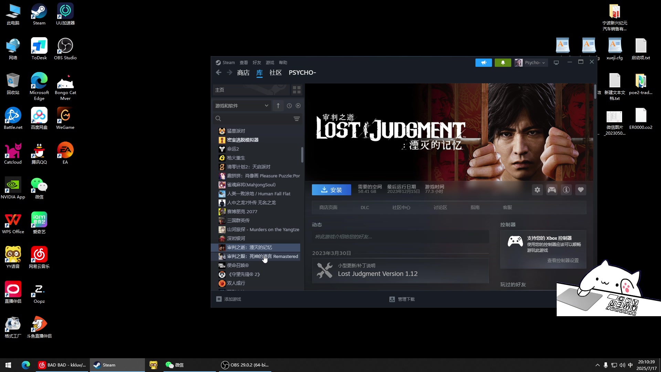Screen dimensions: 661x372
Task: Open the Steam notifications bell
Action: coord(503,63)
